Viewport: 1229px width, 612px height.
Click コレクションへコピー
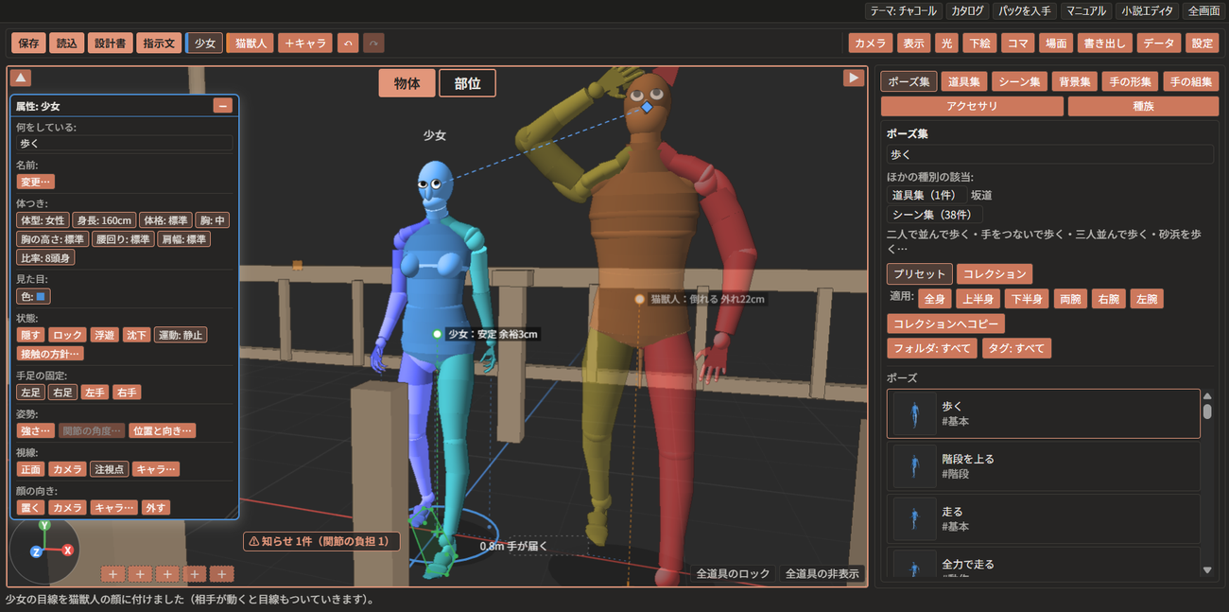[945, 323]
